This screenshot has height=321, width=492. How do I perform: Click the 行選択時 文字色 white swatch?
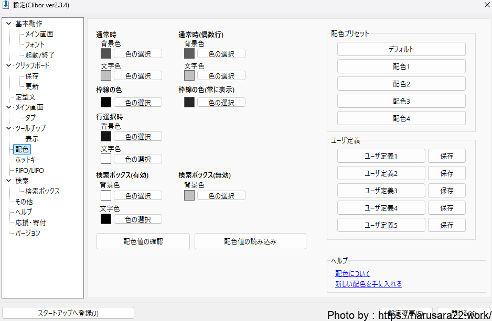click(x=106, y=159)
